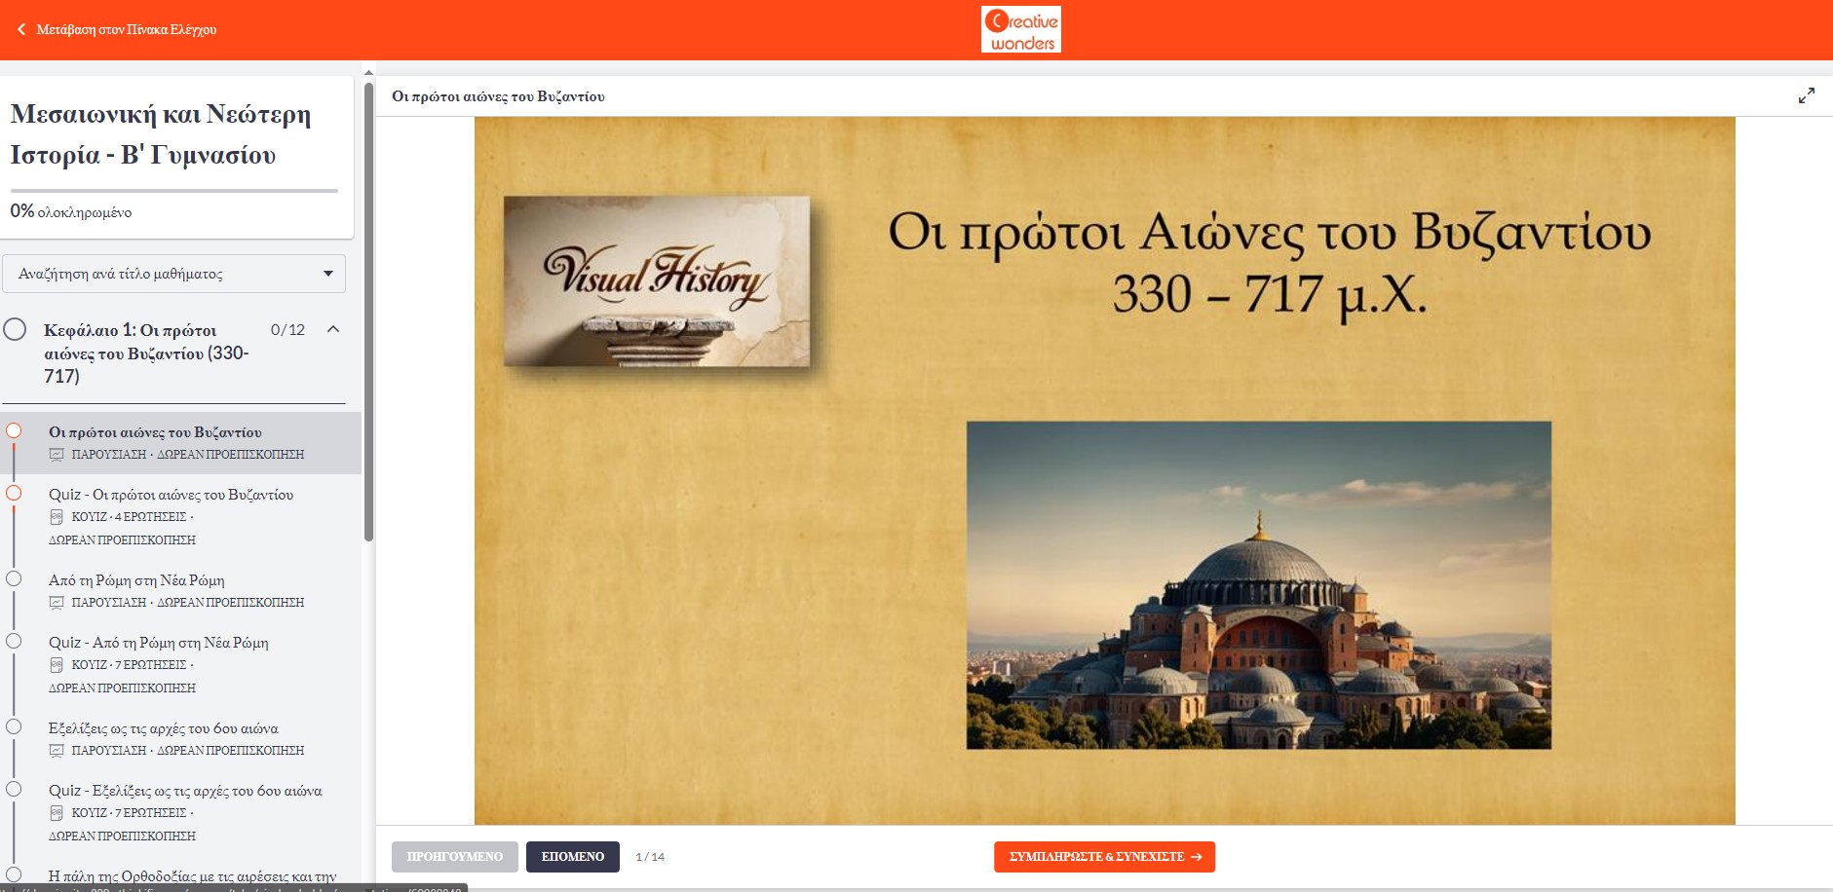
Task: Collapse Κεφάλαιο 1 chapter chevron
Action: coord(333,329)
